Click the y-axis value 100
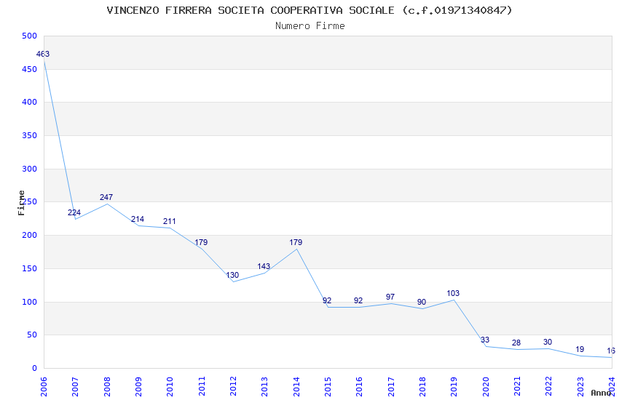 [x=30, y=303]
